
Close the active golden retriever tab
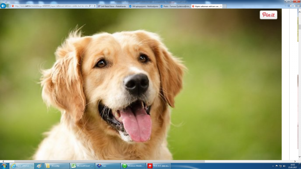click(x=221, y=6)
